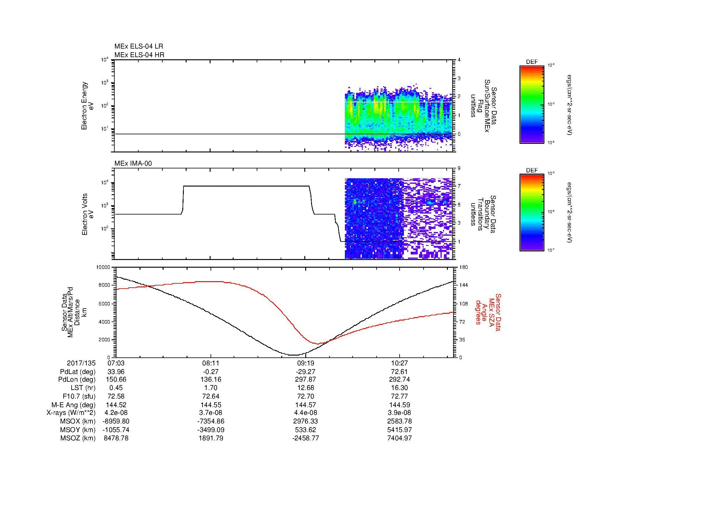Image resolution: width=719 pixels, height=508 pixels.
Task: Click the 'MSOX (km)' row label
Action: coord(78,422)
